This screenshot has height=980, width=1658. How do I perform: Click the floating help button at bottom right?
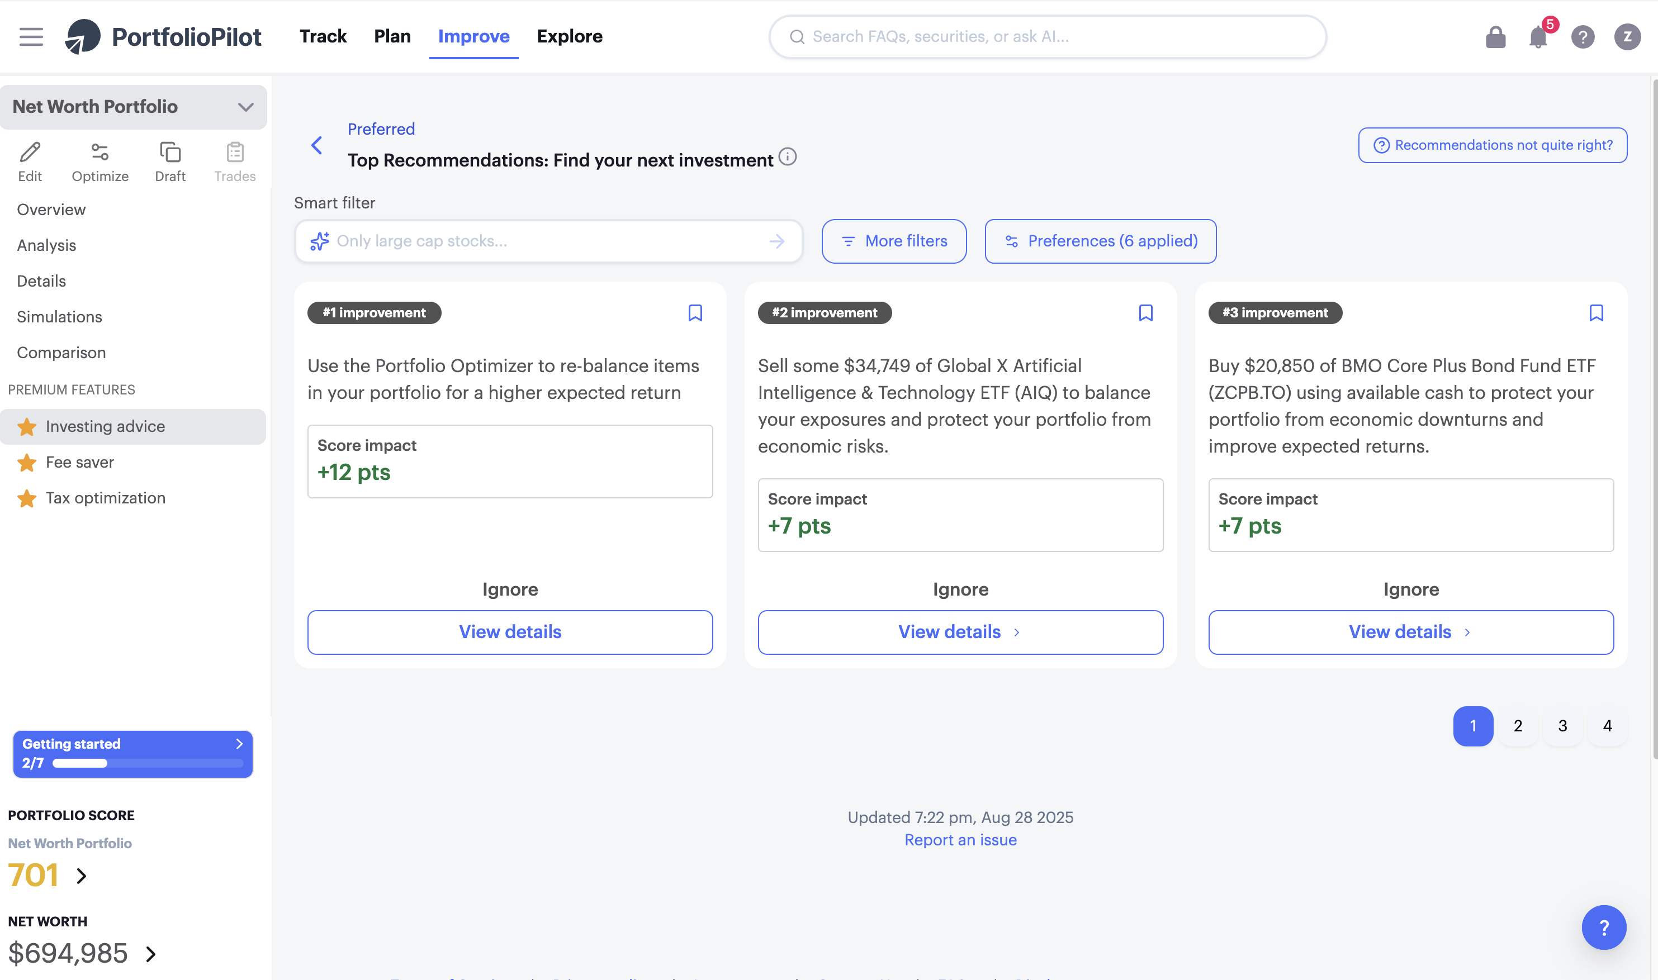[x=1603, y=927]
